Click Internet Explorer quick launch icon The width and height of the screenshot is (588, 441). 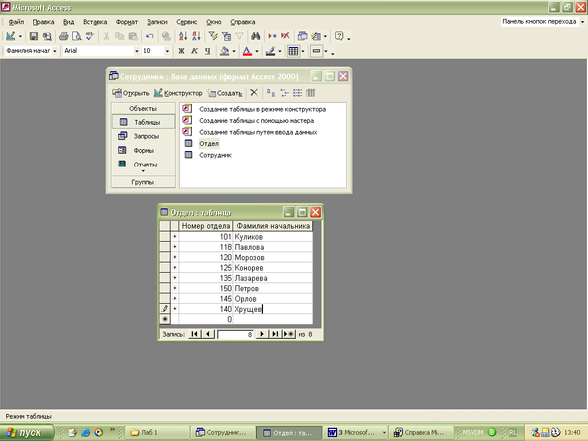click(86, 432)
